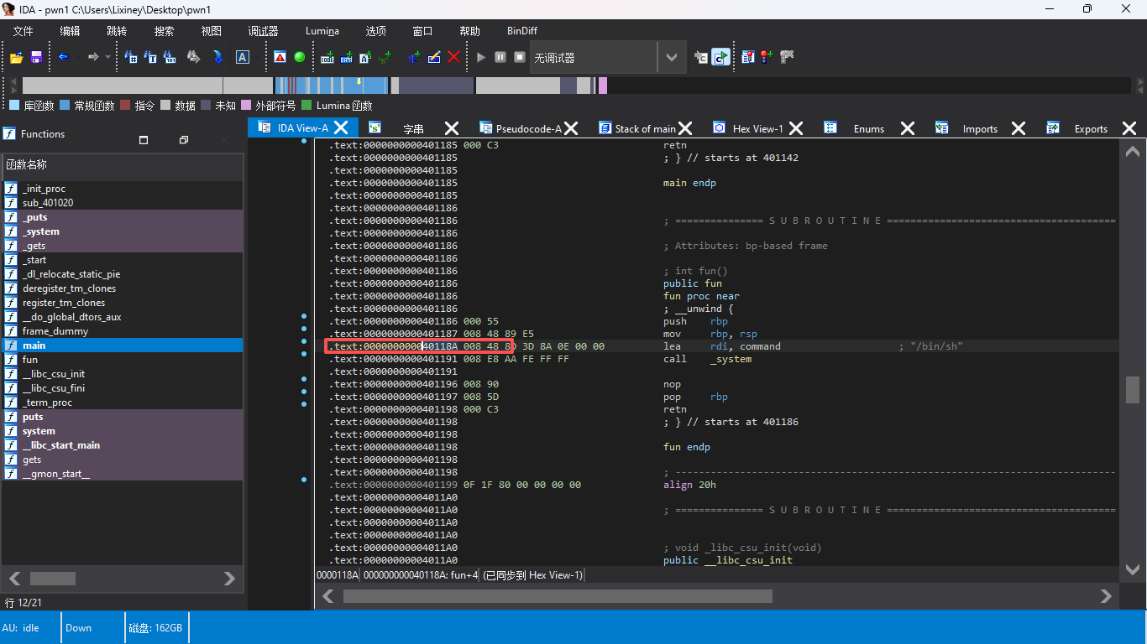Viewport: 1147px width, 644px height.
Task: Click the text search 'A' toolbar icon
Action: (x=243, y=57)
